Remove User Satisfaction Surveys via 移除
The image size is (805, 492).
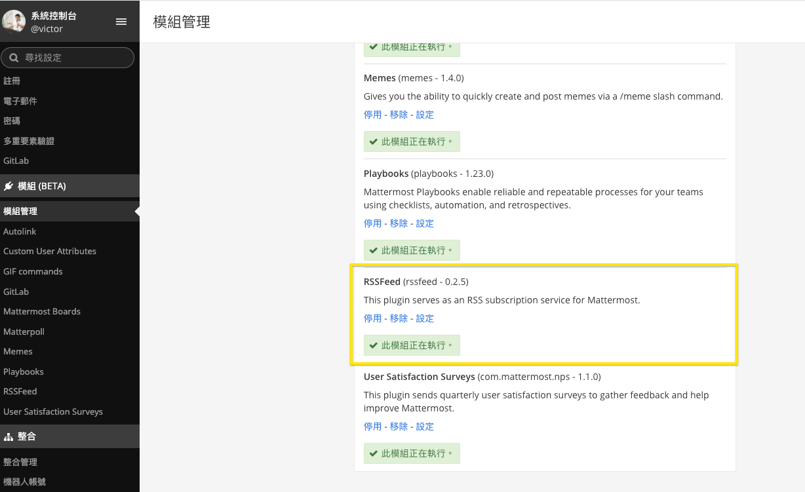pos(399,426)
